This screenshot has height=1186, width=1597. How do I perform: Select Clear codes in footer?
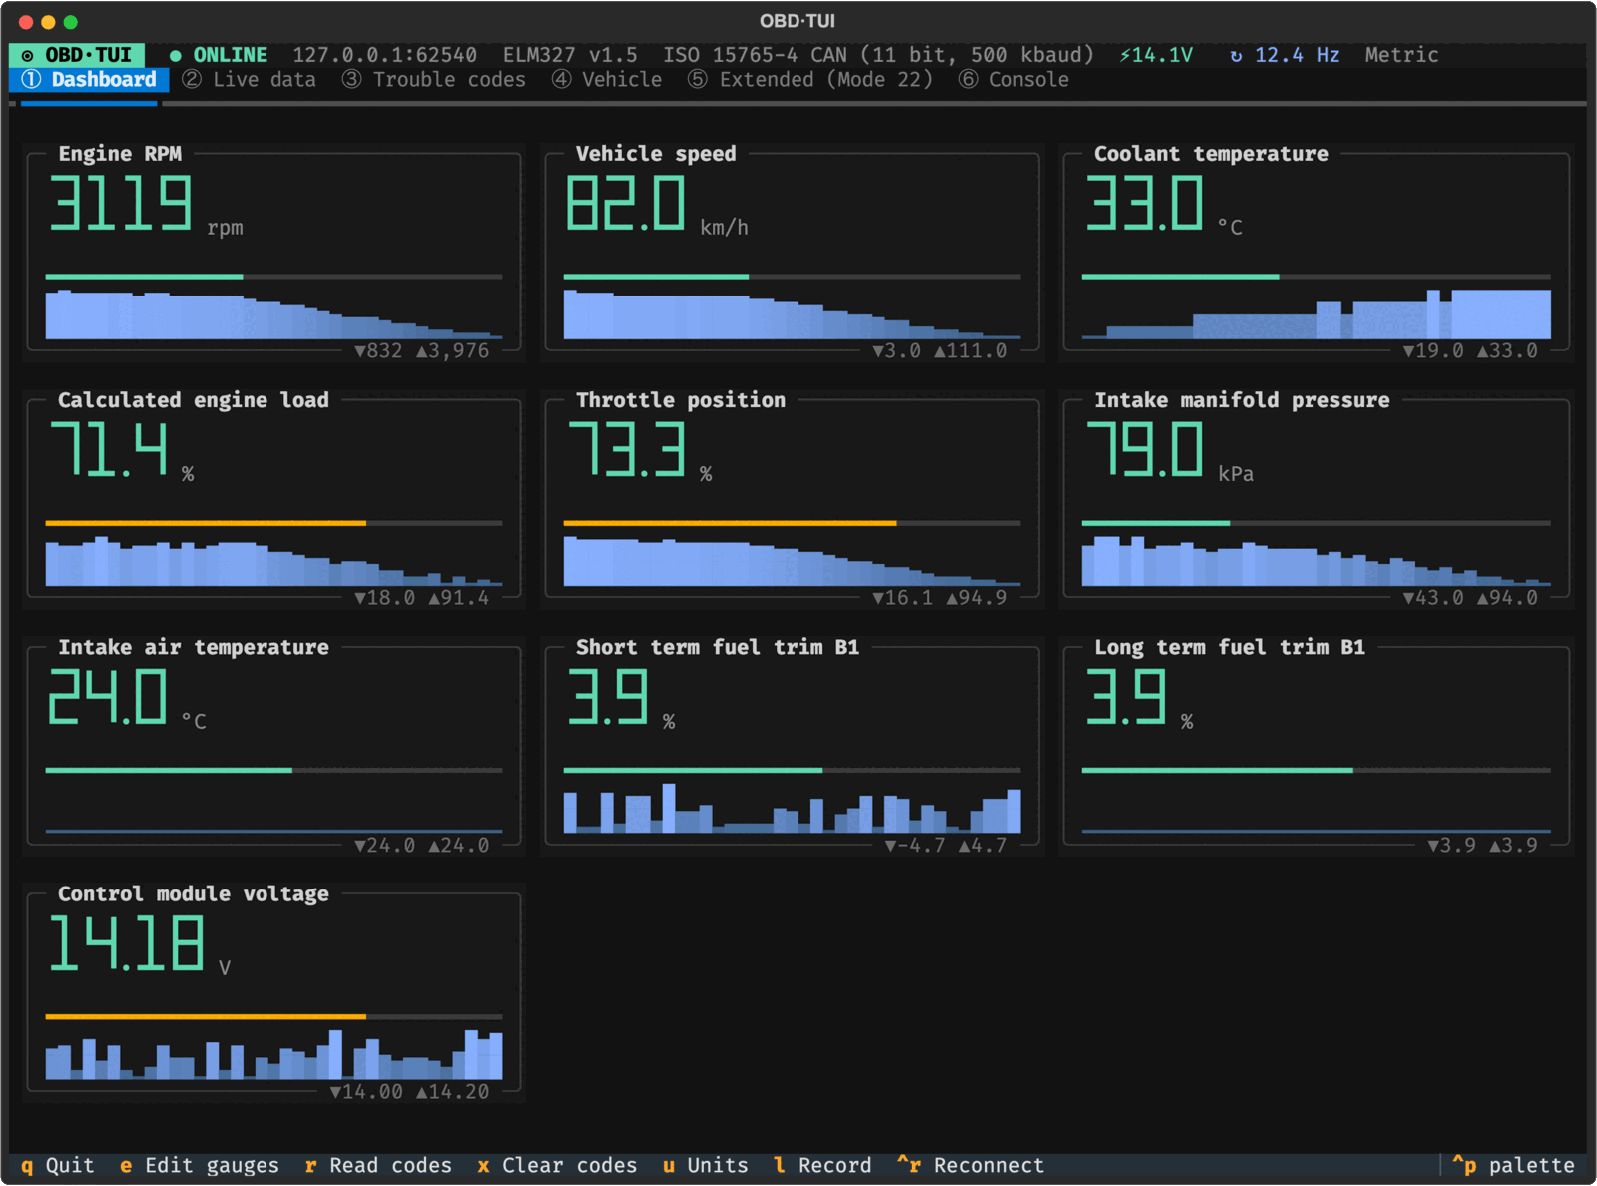557,1165
